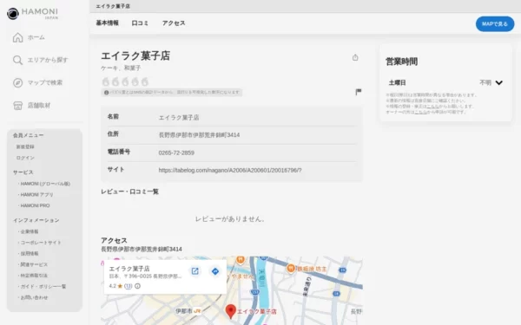Open ガイド・ポリシー一覧 link

tap(43, 286)
